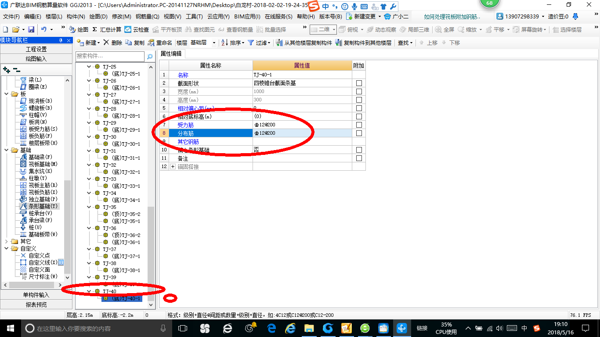The width and height of the screenshot is (600, 337).
Task: Open the BIM应用(I) menu
Action: [247, 17]
